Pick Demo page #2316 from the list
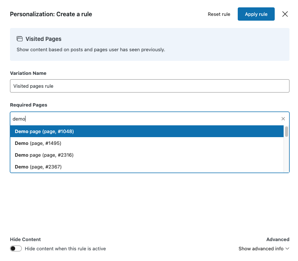 coord(44,155)
